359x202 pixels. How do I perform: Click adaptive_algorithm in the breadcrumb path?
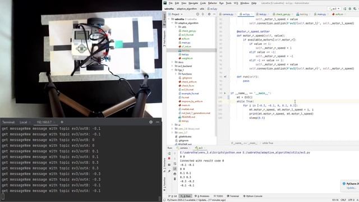click(x=187, y=9)
